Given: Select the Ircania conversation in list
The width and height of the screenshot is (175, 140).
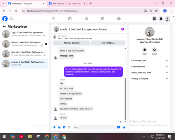Looking at the screenshot, I should 24,63.
